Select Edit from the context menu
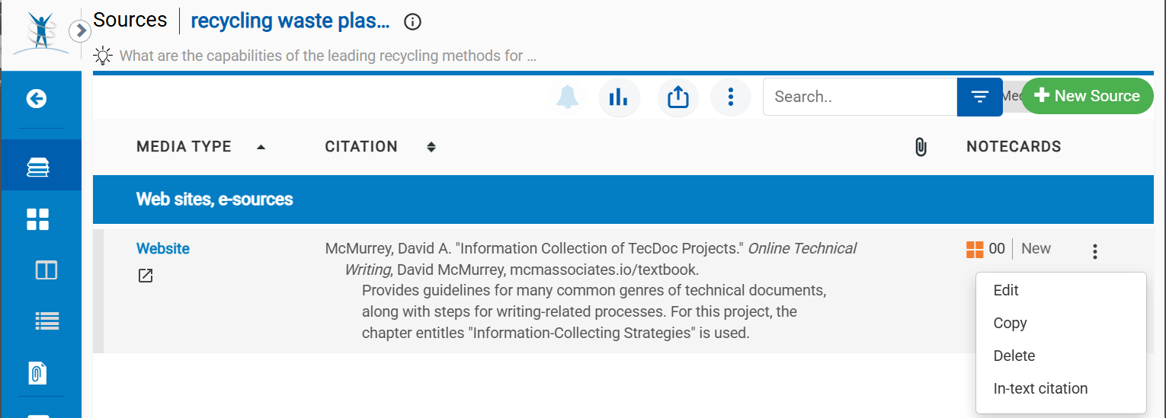1166x418 pixels. [x=1006, y=290]
